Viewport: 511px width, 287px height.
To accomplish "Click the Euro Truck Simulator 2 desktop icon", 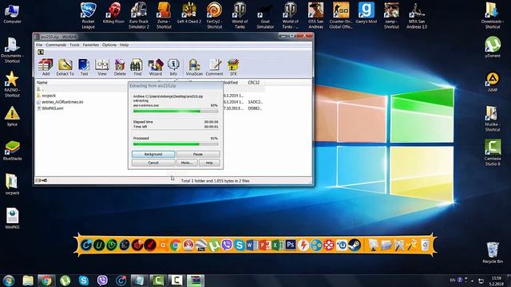I will (139, 15).
